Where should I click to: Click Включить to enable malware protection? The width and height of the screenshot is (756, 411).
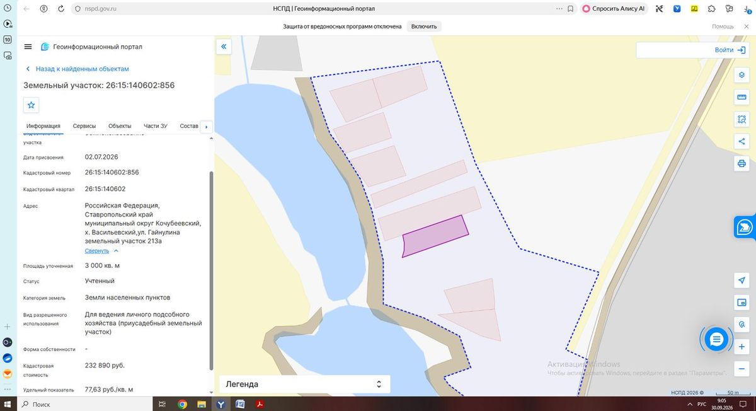pyautogui.click(x=424, y=26)
